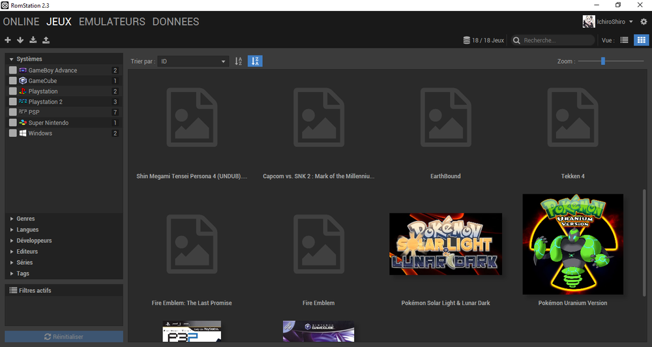
Task: Sort ascending A to Z
Action: tap(238, 61)
